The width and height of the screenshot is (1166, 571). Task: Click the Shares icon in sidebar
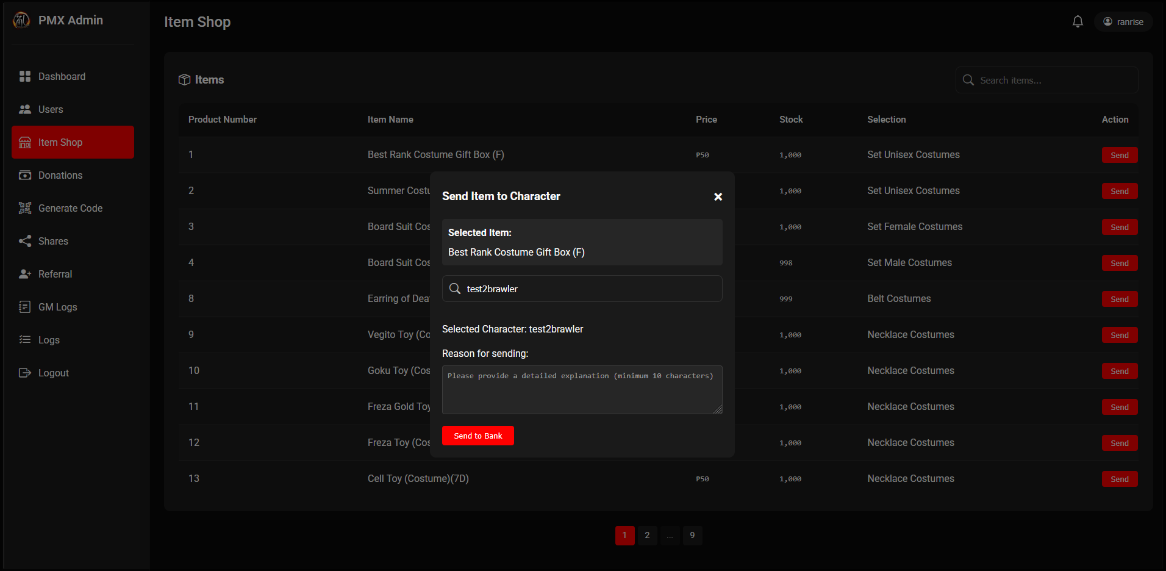coord(25,241)
